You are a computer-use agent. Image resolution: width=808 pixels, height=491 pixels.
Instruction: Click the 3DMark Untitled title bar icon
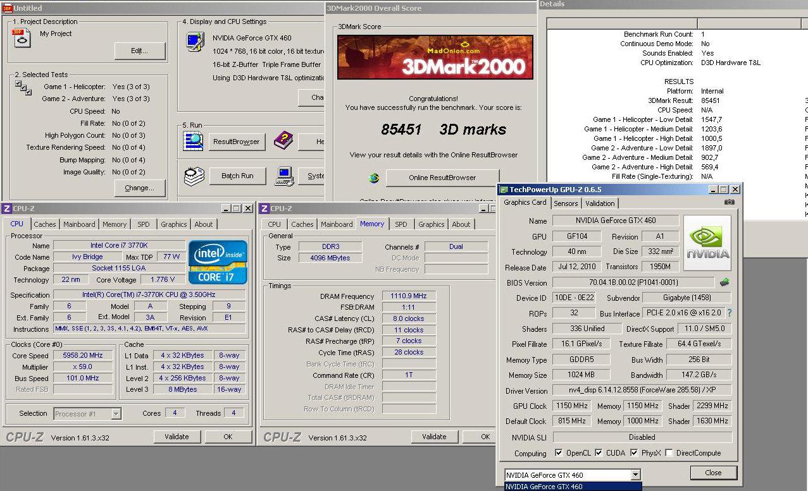(7, 8)
